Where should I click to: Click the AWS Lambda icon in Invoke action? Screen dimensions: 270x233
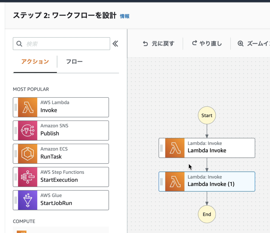(27, 107)
